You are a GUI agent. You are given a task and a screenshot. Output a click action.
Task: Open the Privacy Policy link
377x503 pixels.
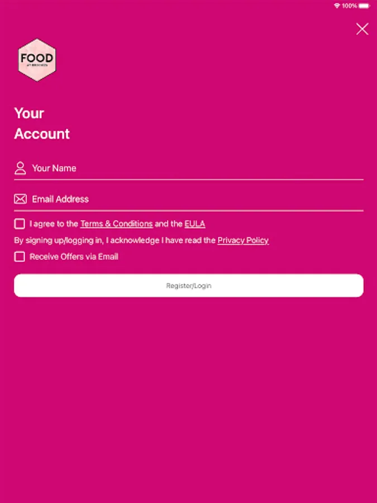[x=243, y=240]
